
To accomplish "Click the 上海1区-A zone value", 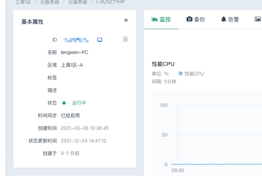I will click(72, 65).
